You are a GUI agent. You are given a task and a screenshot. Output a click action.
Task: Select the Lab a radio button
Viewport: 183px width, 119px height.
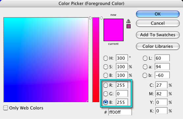[145, 67]
